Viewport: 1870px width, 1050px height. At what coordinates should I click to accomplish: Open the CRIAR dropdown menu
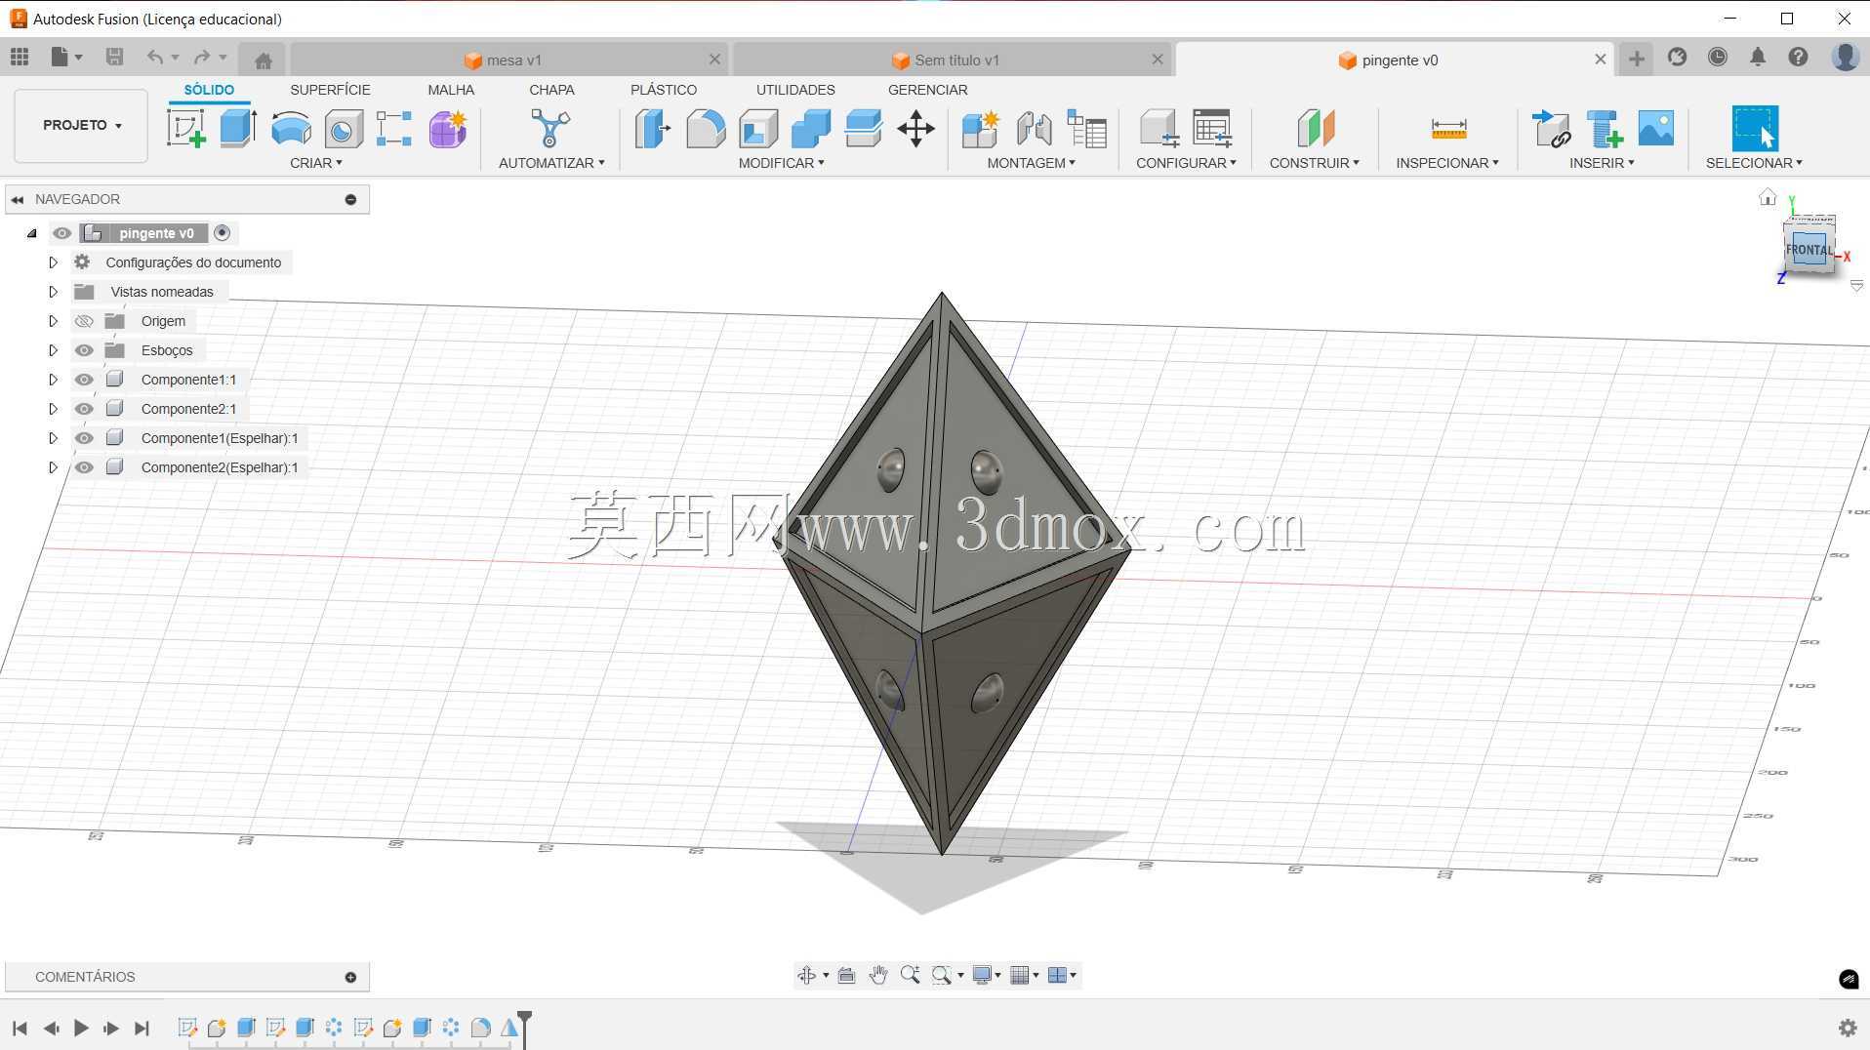pyautogui.click(x=315, y=163)
